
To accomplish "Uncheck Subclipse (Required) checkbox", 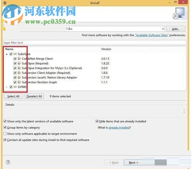I will (x=15, y=63).
